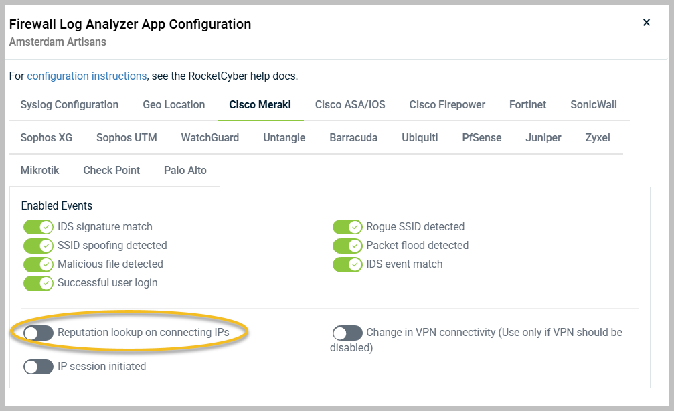Turn off SSID spoofing detected

point(38,245)
